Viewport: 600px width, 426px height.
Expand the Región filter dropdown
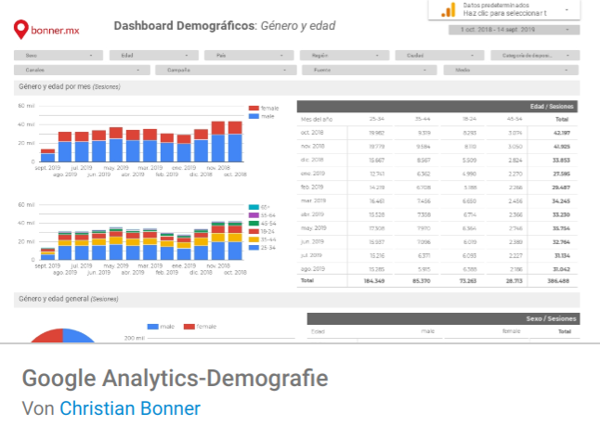[345, 56]
